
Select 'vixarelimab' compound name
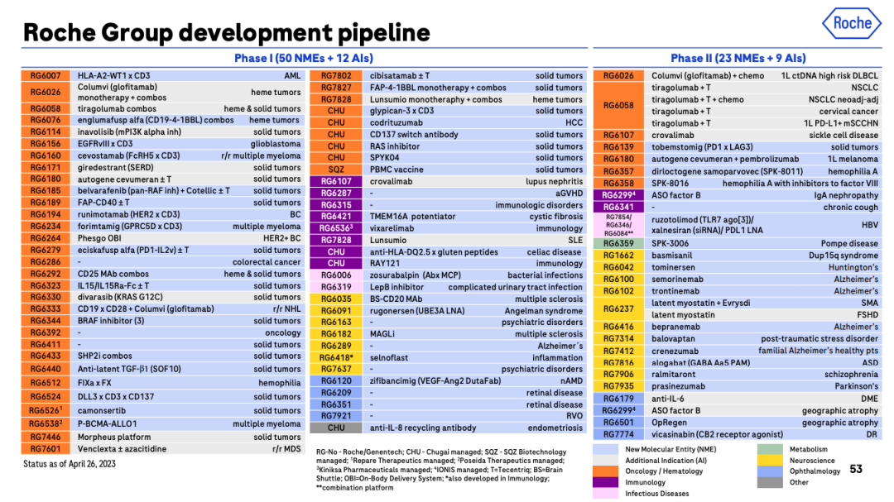pos(392,228)
